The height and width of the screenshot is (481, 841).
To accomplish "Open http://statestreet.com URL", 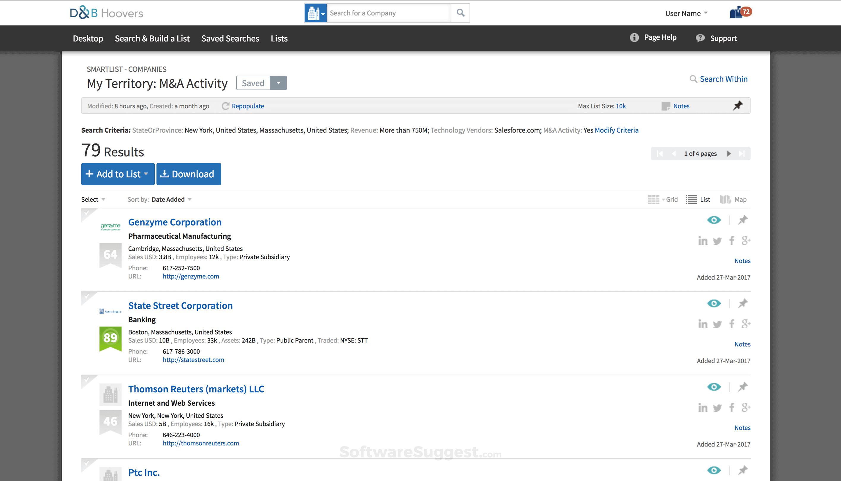I will click(x=193, y=360).
